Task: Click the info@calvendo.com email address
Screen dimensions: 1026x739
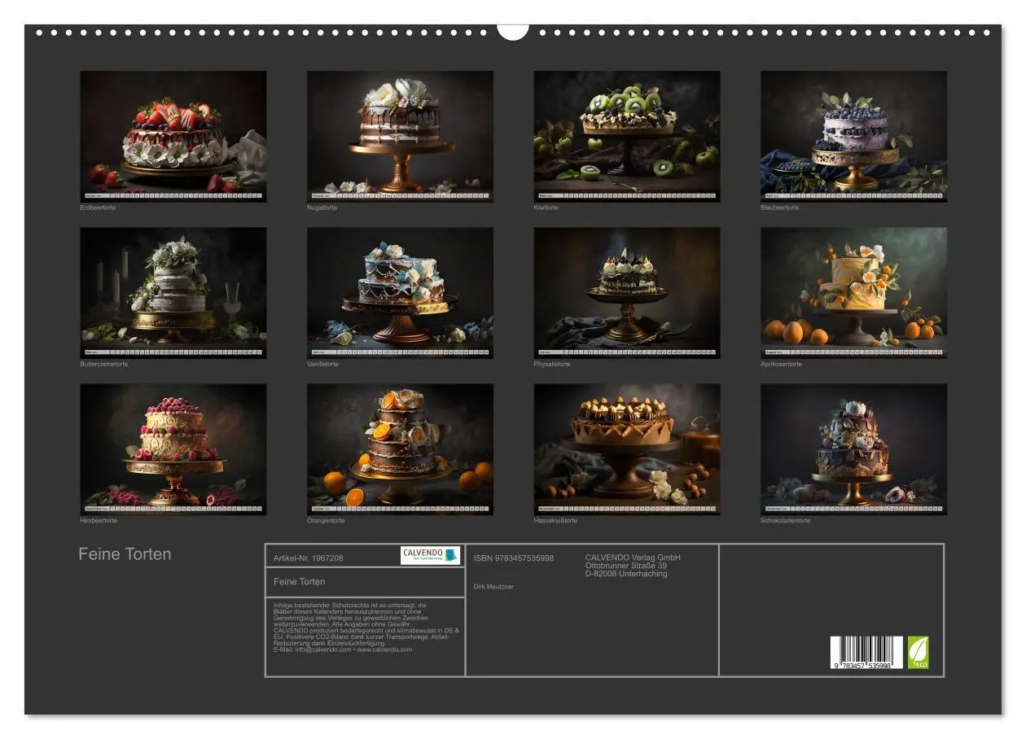Action: pos(322,649)
